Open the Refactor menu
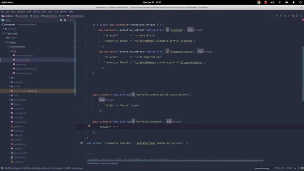 click(37, 12)
